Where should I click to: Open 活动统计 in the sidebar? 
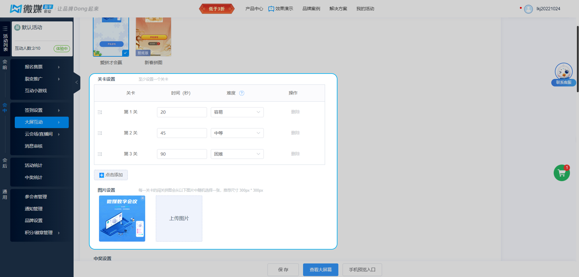pos(34,165)
